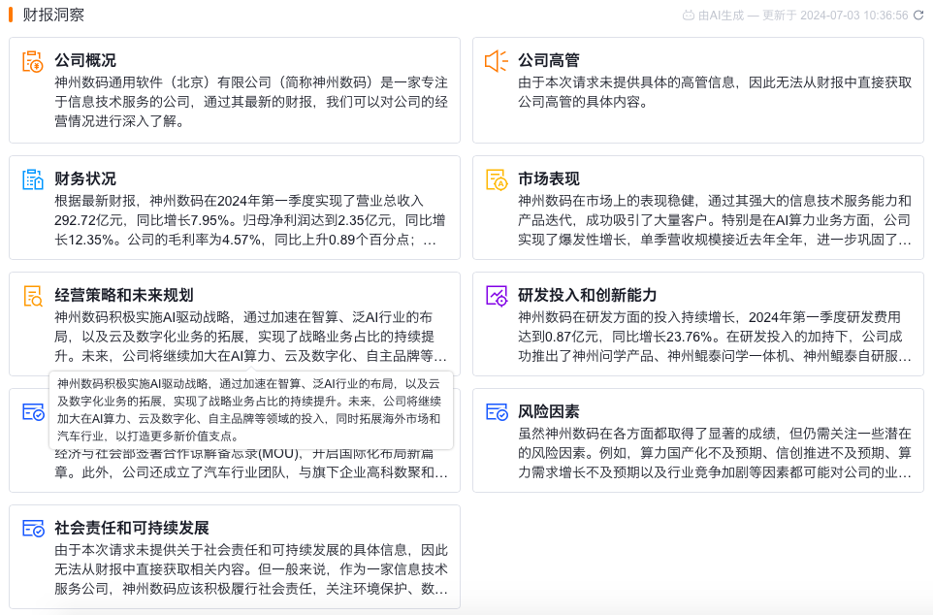Image resolution: width=933 pixels, height=615 pixels.
Task: Click the 研发投入 text mentioning 0.87亿元
Action: tap(715, 337)
